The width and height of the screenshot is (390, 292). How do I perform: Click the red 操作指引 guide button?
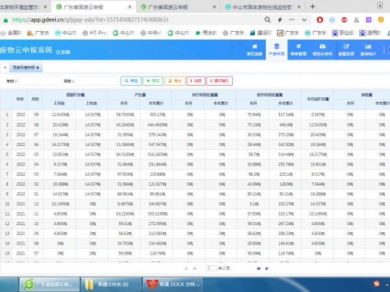click(220, 81)
